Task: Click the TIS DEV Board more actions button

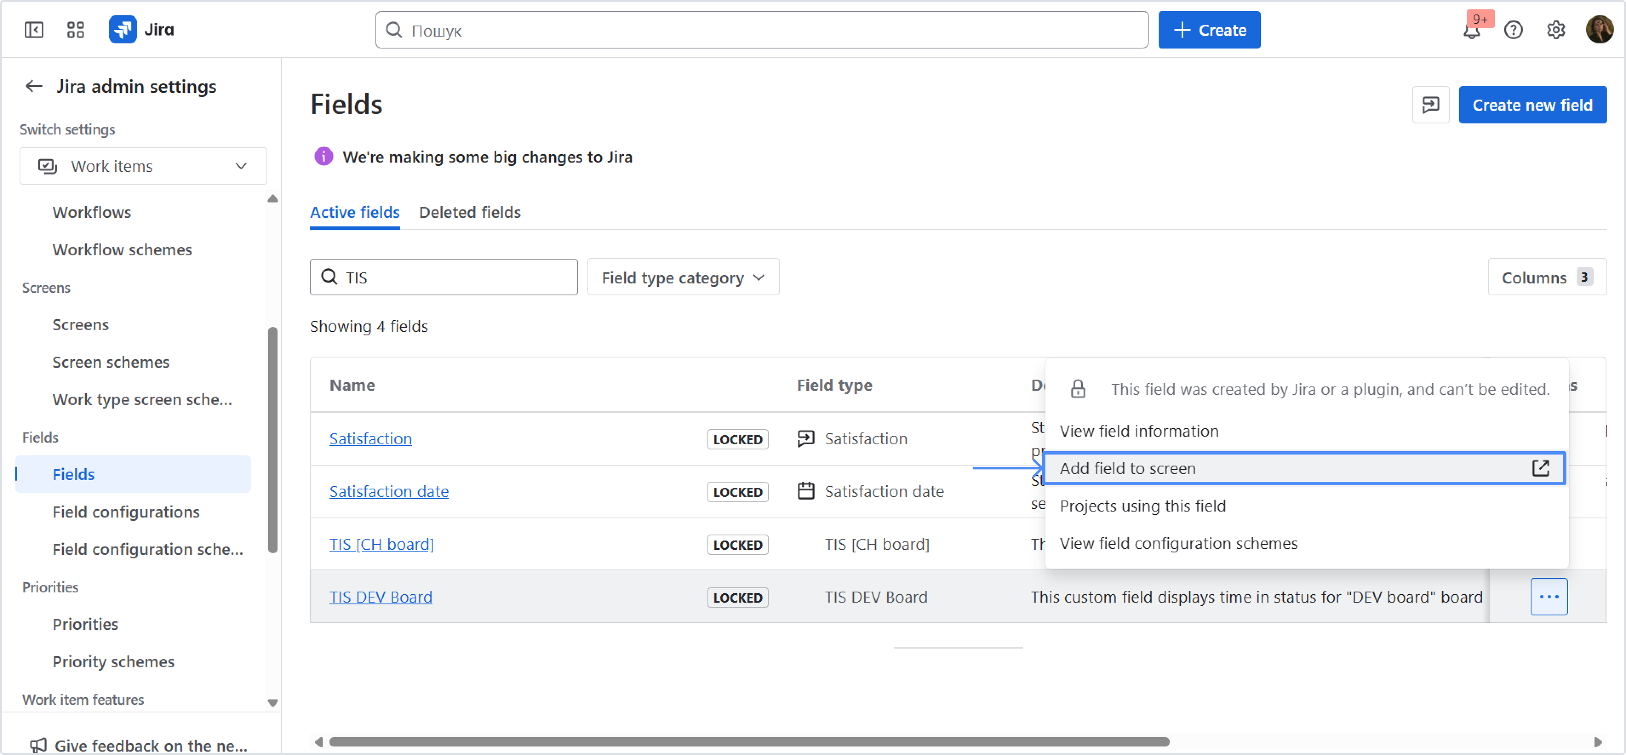Action: [1549, 597]
